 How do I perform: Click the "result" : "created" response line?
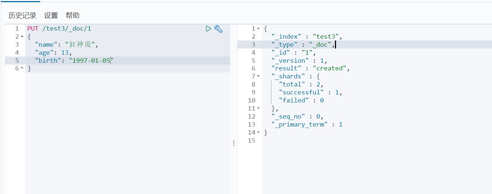pos(310,68)
